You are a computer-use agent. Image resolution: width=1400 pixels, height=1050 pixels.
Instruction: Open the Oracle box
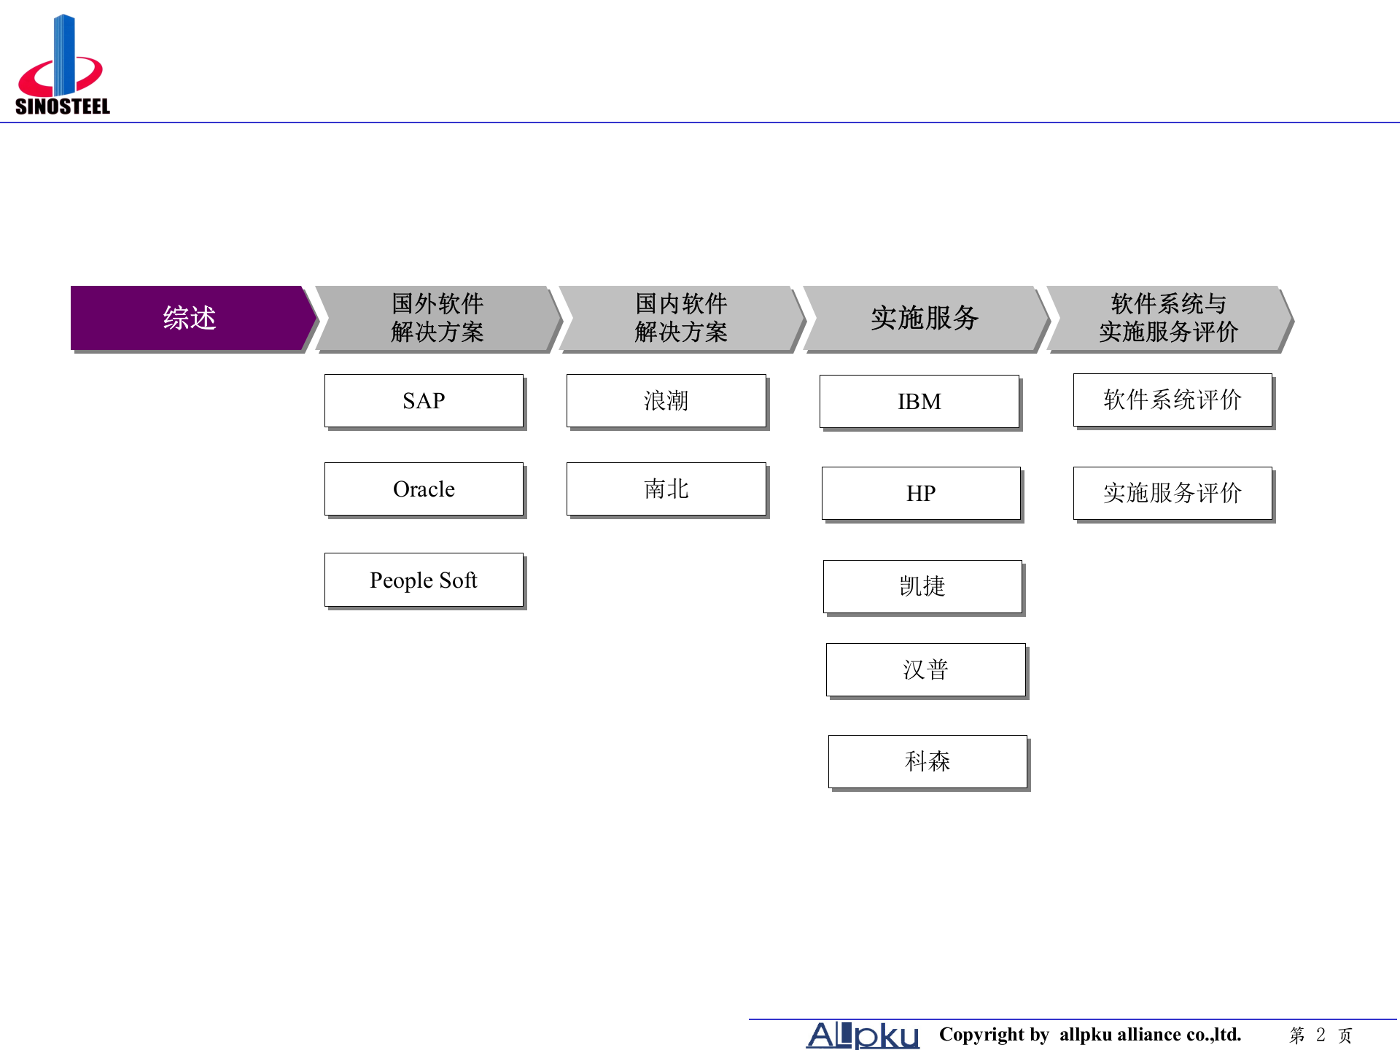point(424,489)
